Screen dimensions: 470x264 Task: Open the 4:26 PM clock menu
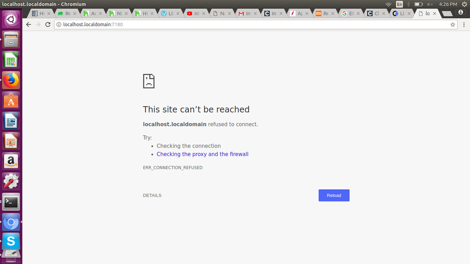coord(448,4)
